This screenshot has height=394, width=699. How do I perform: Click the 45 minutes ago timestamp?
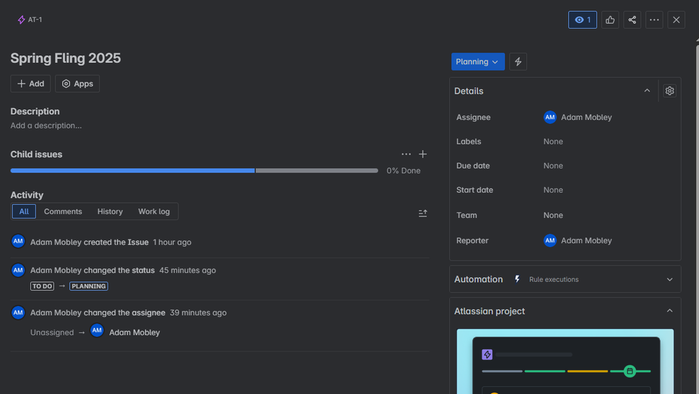tap(188, 270)
